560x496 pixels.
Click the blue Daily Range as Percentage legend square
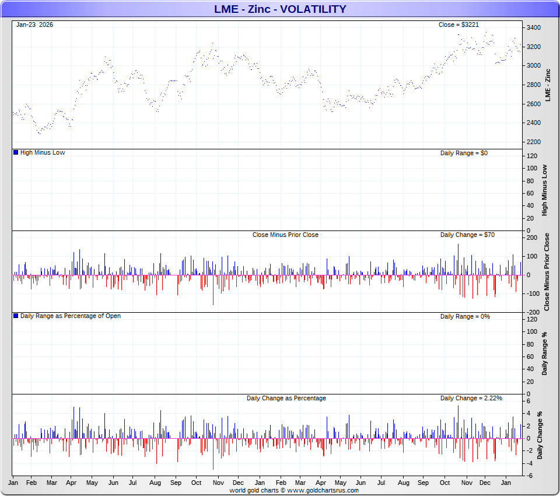coord(16,316)
